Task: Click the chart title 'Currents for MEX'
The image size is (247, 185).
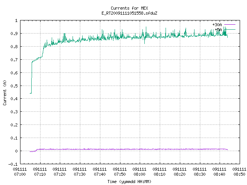Action: click(129, 8)
